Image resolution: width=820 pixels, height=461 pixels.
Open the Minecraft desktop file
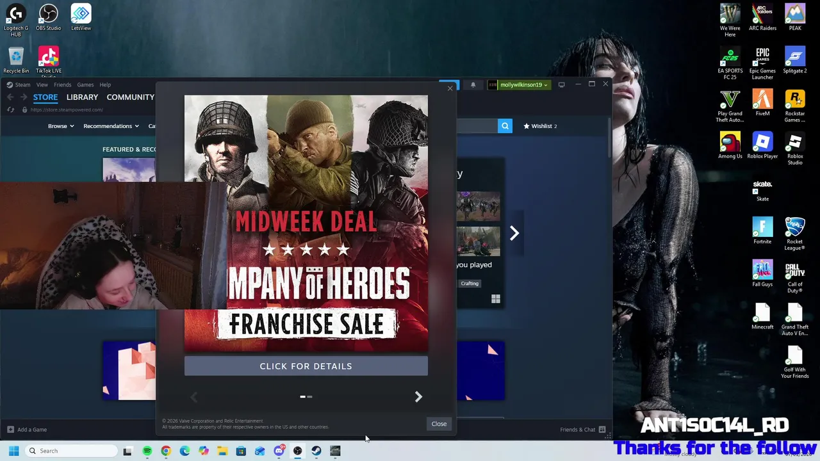pos(762,316)
